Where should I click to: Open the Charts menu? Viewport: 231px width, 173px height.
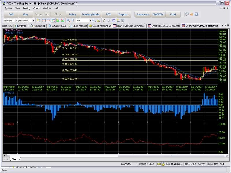(x=37, y=8)
